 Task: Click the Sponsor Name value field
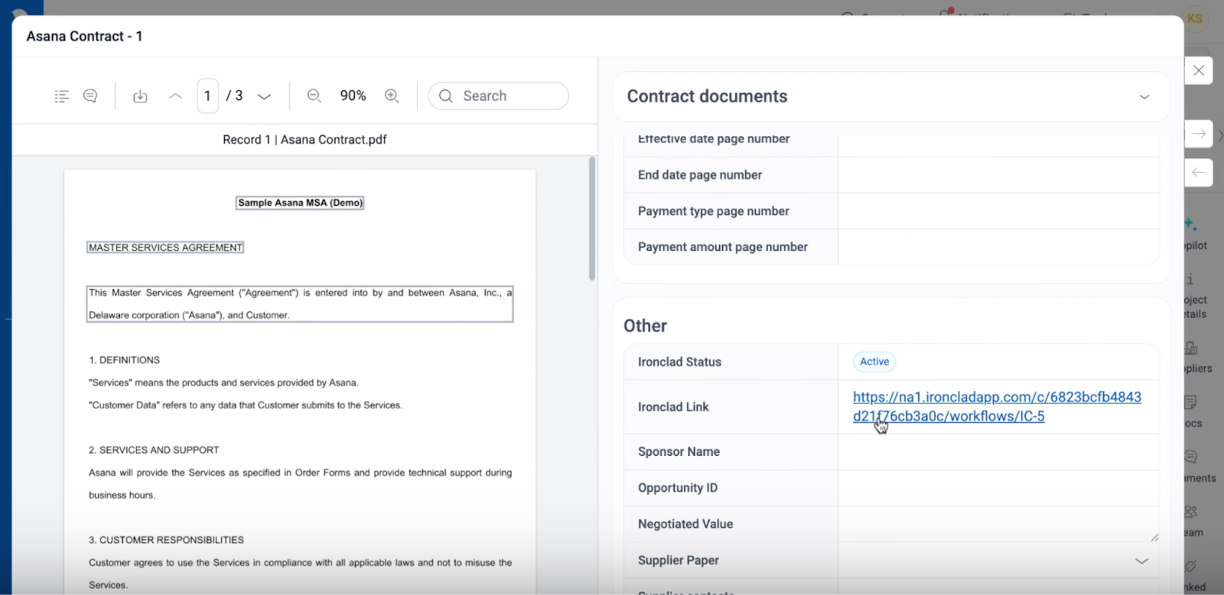pyautogui.click(x=998, y=452)
